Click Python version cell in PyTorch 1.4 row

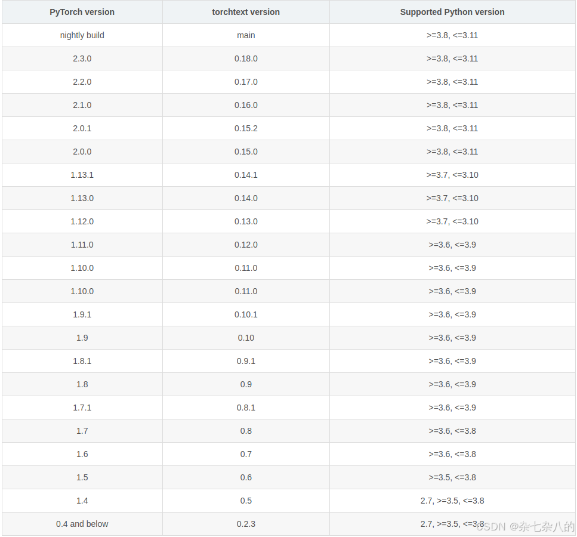[x=452, y=501]
